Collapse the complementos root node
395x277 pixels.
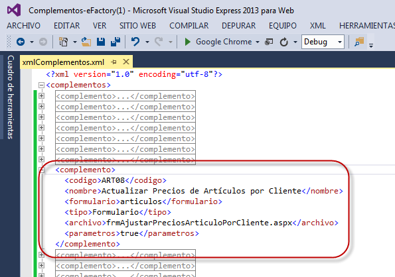[41, 85]
